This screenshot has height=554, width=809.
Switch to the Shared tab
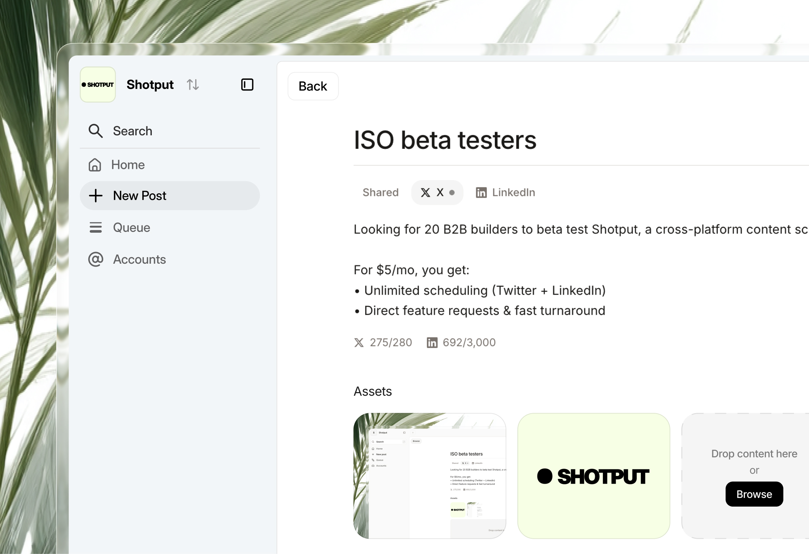(381, 193)
